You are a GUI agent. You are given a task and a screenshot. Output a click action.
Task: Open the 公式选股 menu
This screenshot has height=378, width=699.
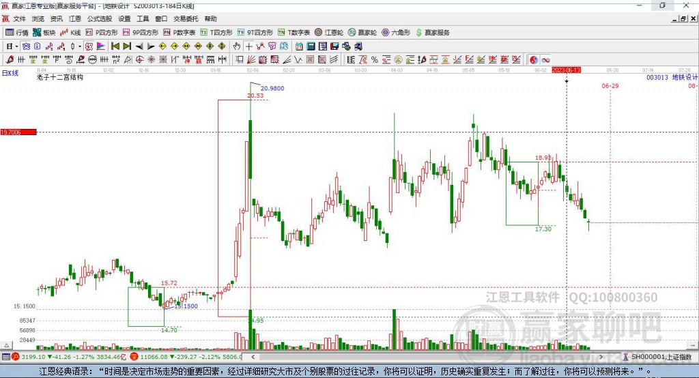pos(100,18)
